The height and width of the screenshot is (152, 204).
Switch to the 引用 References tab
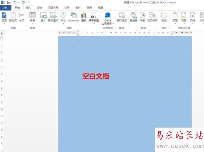(x=67, y=8)
